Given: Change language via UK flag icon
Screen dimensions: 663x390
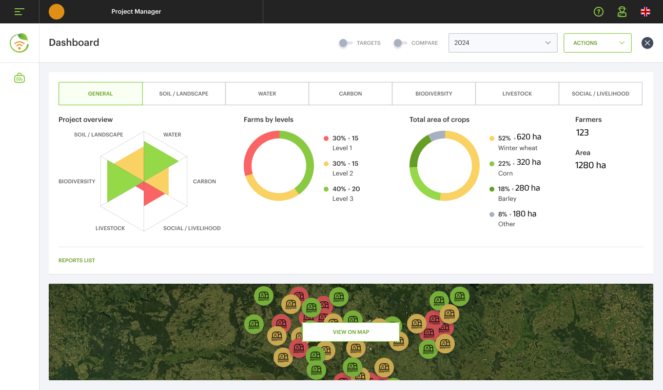Looking at the screenshot, I should [x=645, y=12].
